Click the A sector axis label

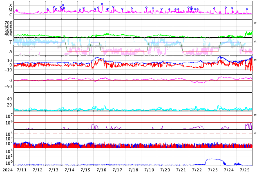tap(11, 52)
